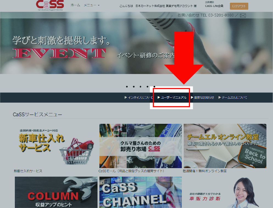
Task: Click the ログアウト button
Action: 239,6
